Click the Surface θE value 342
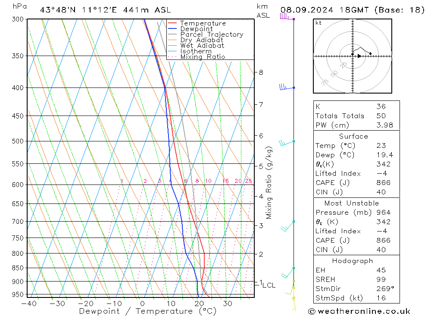 [x=383, y=164]
